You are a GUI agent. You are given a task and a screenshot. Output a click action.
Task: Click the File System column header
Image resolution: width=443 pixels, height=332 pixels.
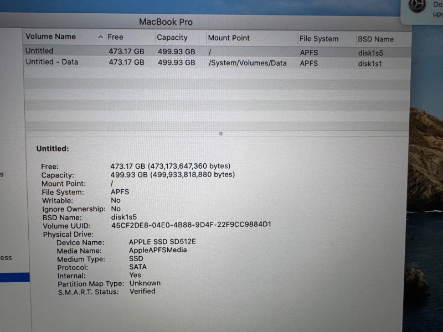[318, 39]
